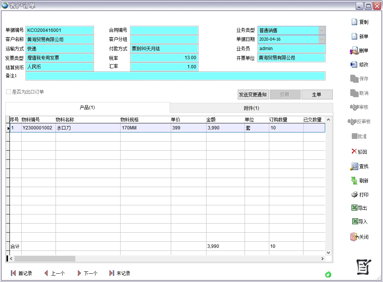This screenshot has width=383, height=282.
Task: Expand the 开票单位 field options
Action: pyautogui.click(x=291, y=58)
